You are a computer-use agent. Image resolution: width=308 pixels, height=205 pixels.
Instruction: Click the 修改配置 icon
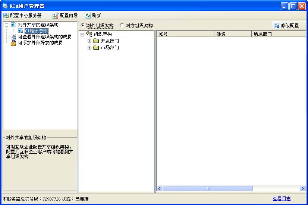coord(277,25)
